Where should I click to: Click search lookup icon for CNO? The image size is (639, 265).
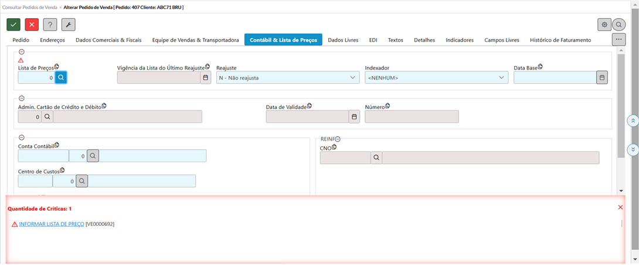(376, 157)
